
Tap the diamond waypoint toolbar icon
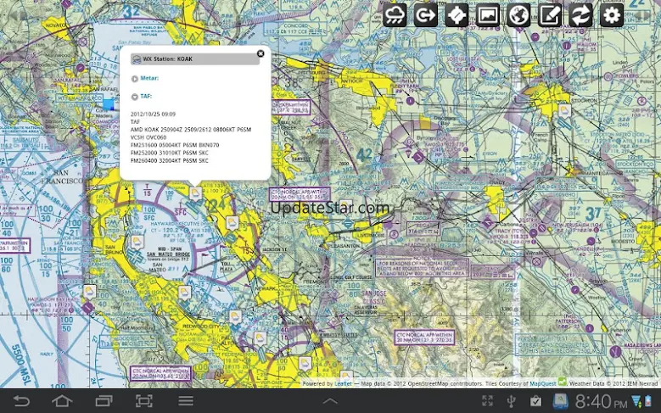pos(457,14)
